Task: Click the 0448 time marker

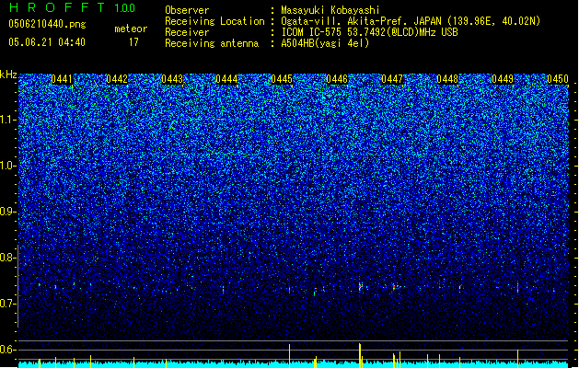Action: pos(447,79)
